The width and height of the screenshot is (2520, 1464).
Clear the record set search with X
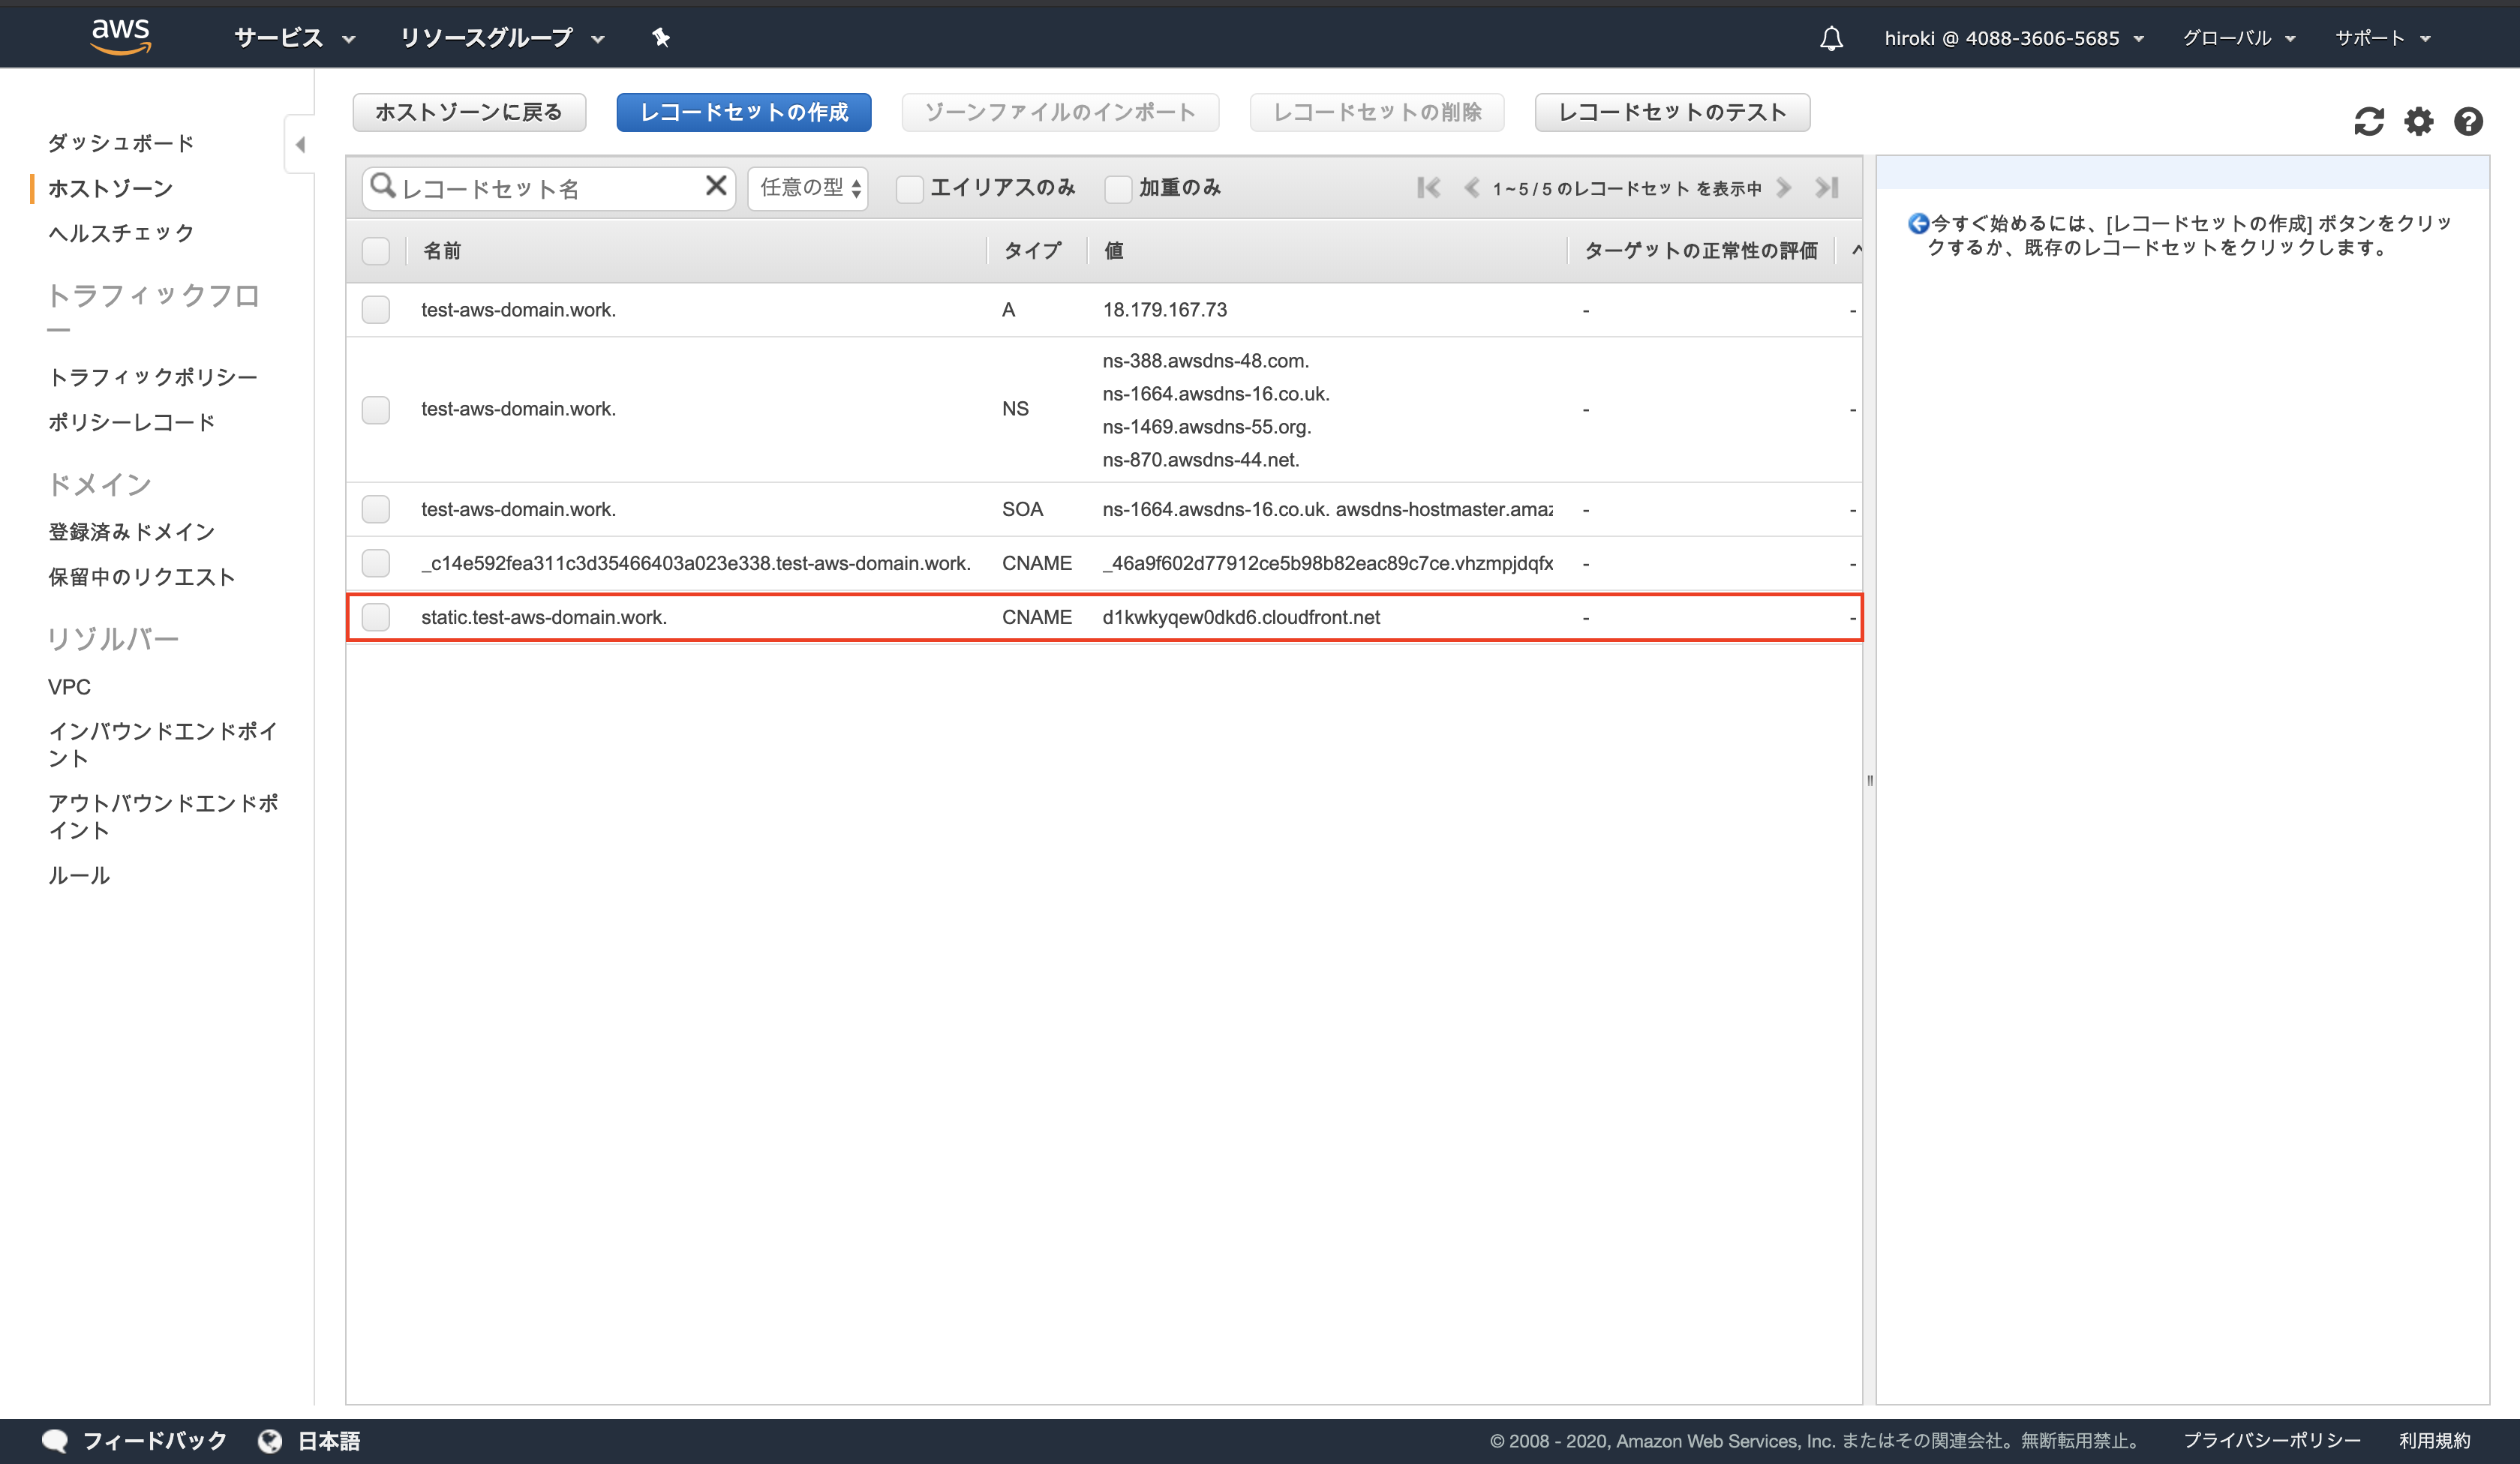tap(715, 186)
